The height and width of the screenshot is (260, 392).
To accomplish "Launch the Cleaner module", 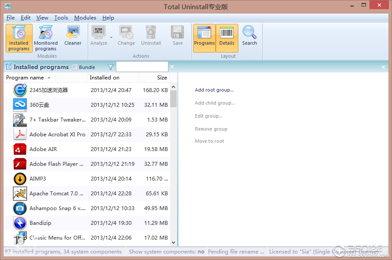I will tap(73, 36).
